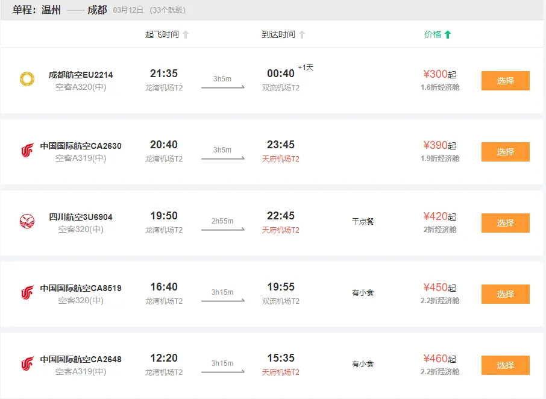Click the arrival time sort arrow icon

[x=302, y=34]
